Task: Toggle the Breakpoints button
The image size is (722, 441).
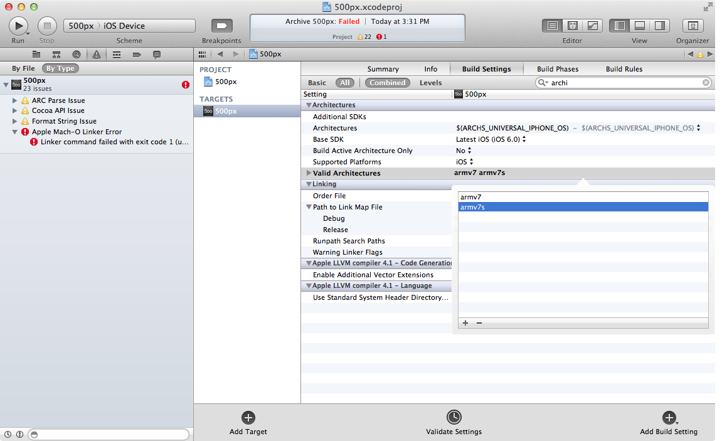Action: [x=221, y=26]
